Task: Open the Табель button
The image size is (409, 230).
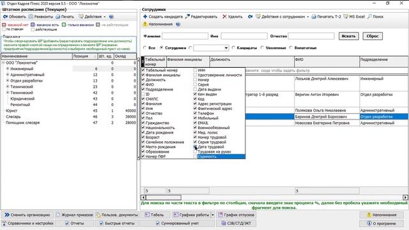Action: click(x=155, y=215)
